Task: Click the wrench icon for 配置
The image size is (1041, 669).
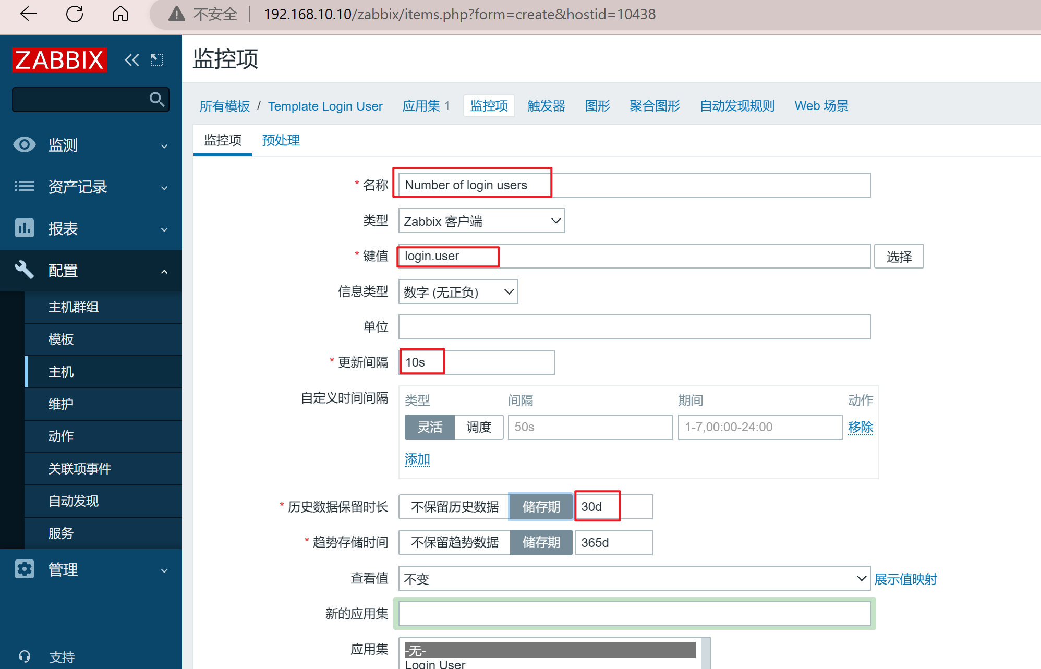Action: [x=25, y=270]
